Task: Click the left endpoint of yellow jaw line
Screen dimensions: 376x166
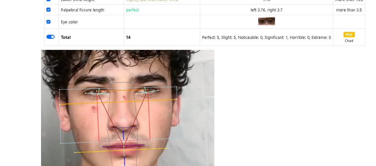Action: [x=75, y=152]
